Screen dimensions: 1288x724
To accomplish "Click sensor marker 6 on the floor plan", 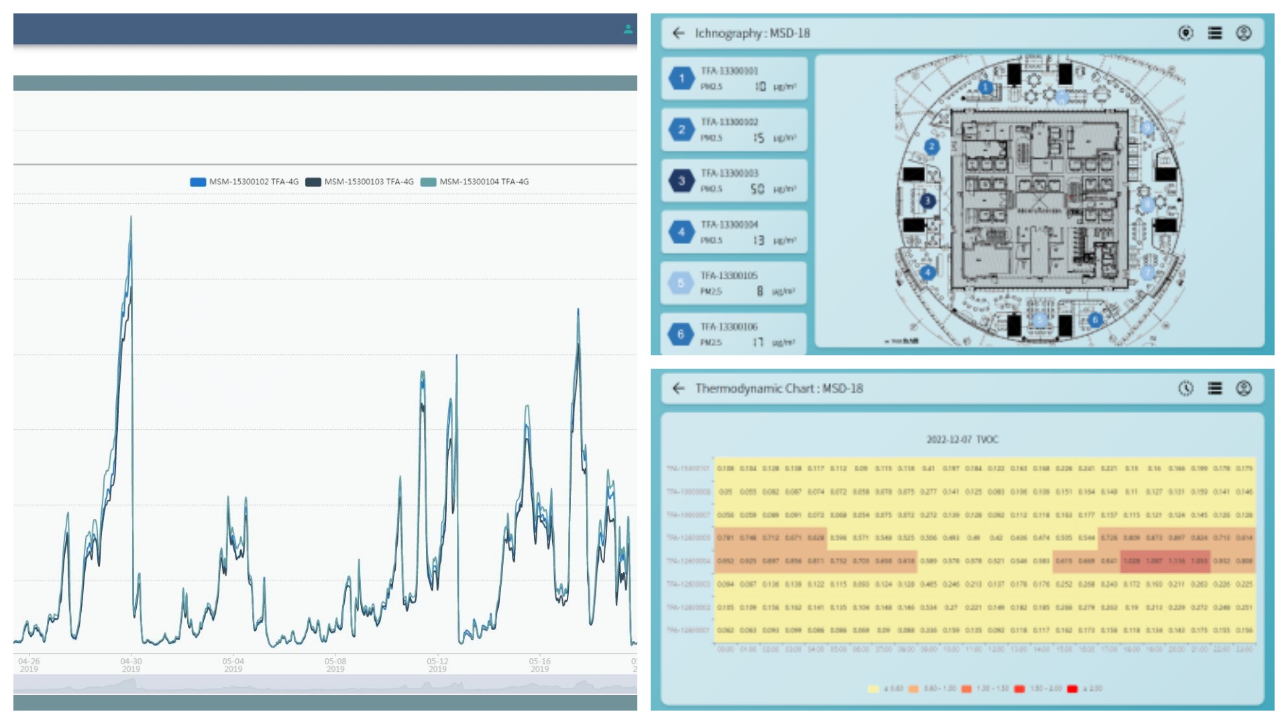I will click(x=1095, y=320).
